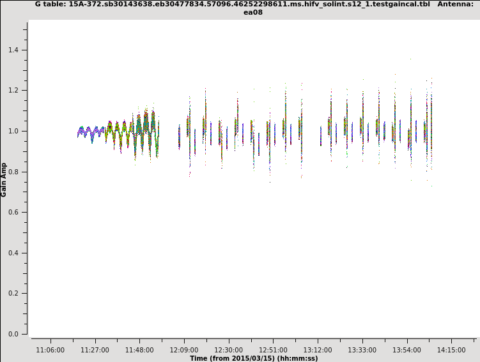
Task: Click the 11:06:00 time tick label
Action: (50, 350)
